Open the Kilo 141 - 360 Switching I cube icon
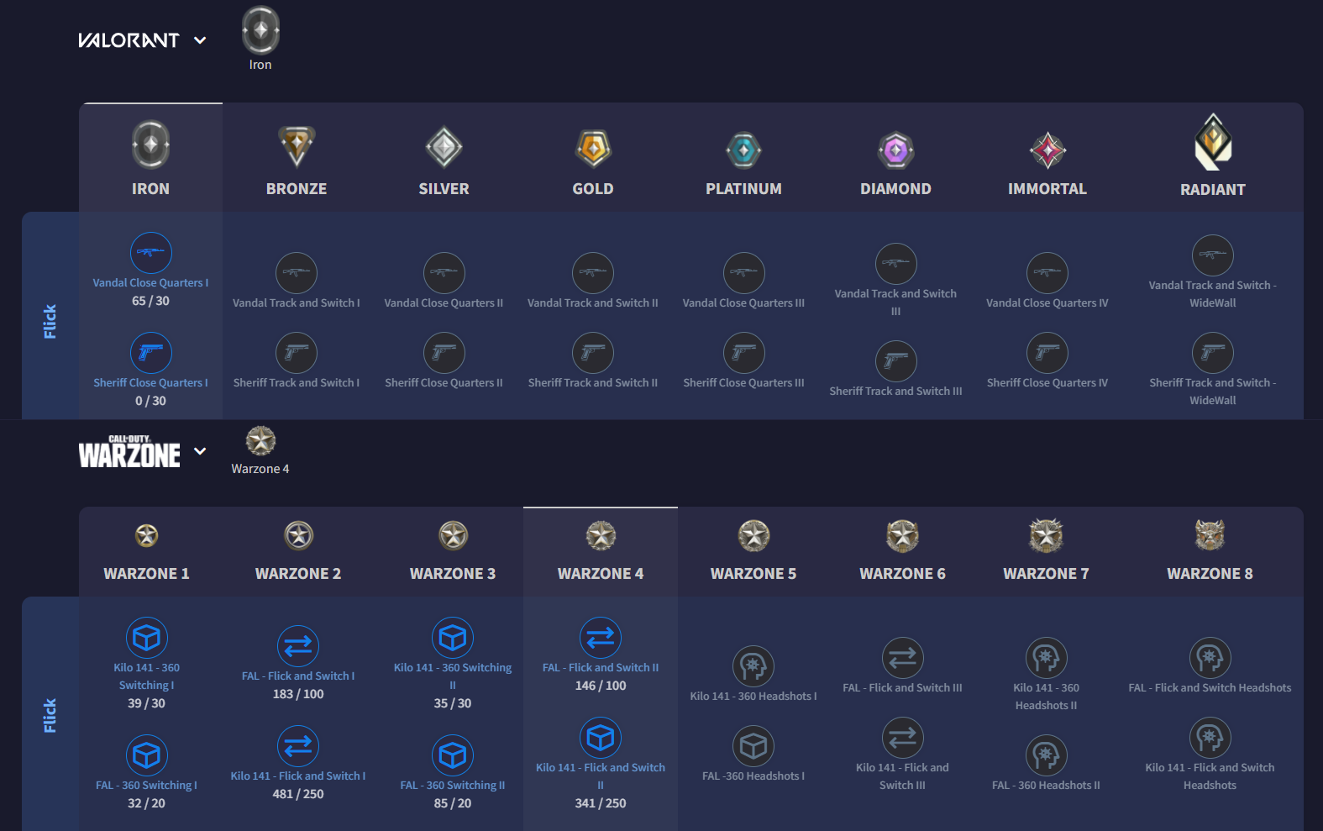The width and height of the screenshot is (1323, 831). (x=147, y=638)
